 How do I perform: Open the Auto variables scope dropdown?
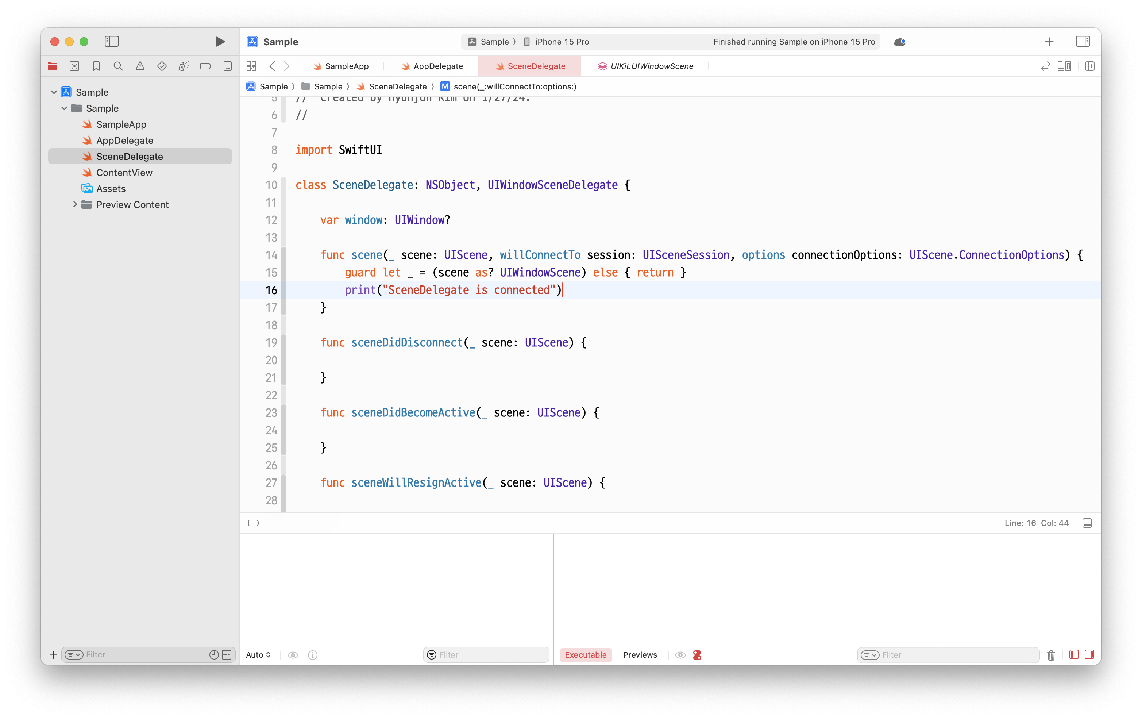[x=258, y=655]
